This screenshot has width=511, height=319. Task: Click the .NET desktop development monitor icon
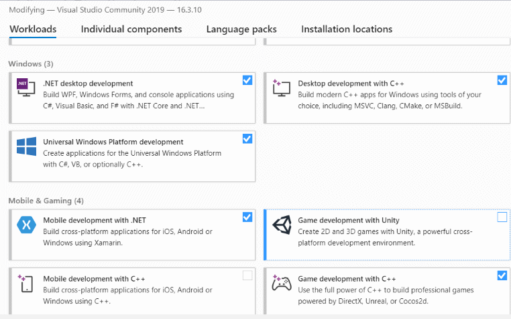(26, 87)
